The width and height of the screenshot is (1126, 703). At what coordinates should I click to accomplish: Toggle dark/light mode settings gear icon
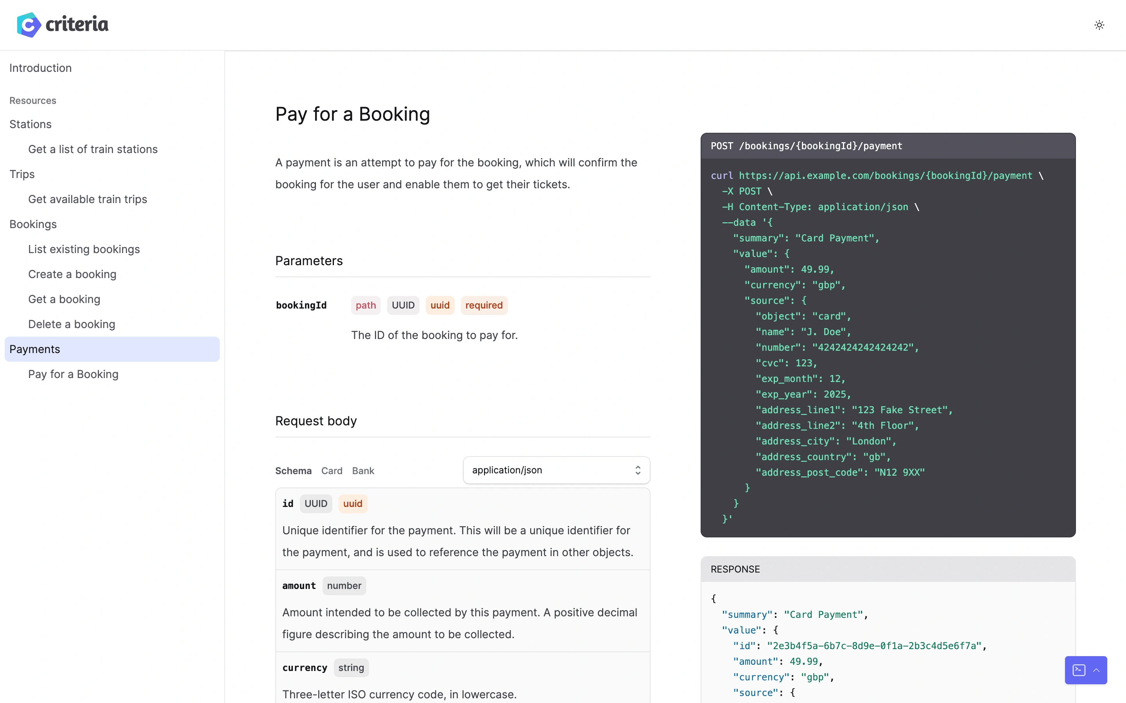click(x=1099, y=24)
